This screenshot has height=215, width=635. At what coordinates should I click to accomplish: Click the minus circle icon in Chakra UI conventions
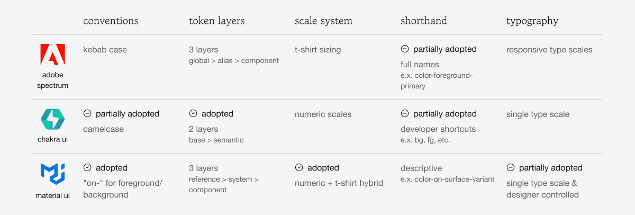click(x=87, y=113)
